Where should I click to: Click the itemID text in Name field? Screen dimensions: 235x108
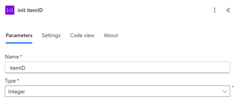coord(17,68)
